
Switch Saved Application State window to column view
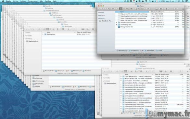[x=129, y=71]
